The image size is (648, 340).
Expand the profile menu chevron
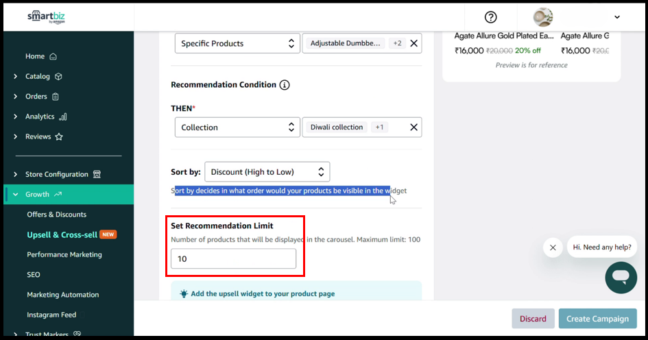tap(616, 17)
